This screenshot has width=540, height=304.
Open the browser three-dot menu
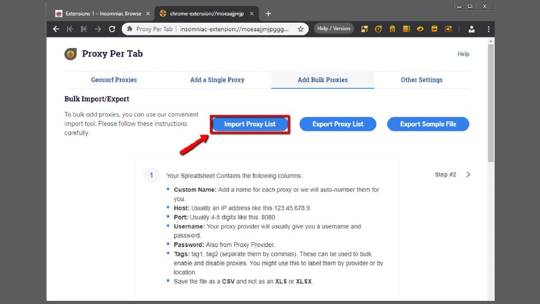[488, 29]
